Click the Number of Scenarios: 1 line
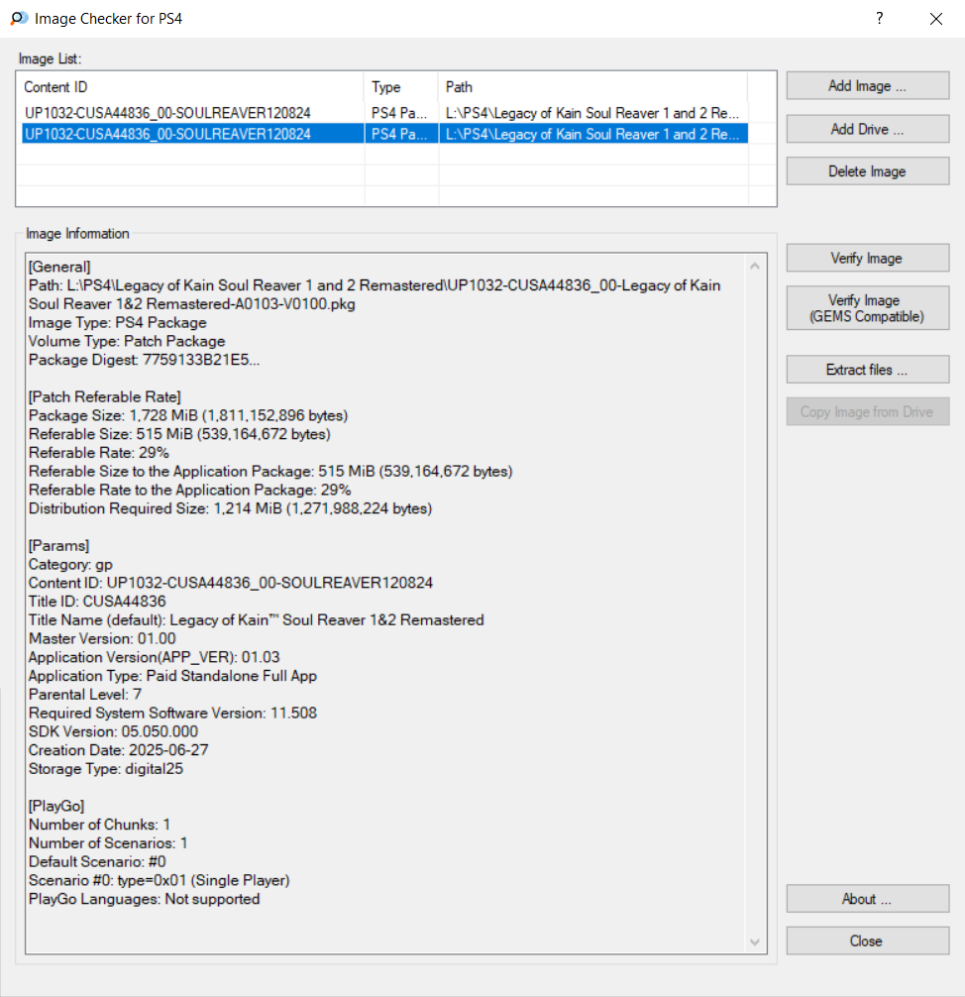This screenshot has height=997, width=965. pos(108,843)
